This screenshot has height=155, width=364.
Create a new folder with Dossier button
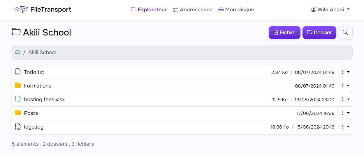pyautogui.click(x=319, y=33)
